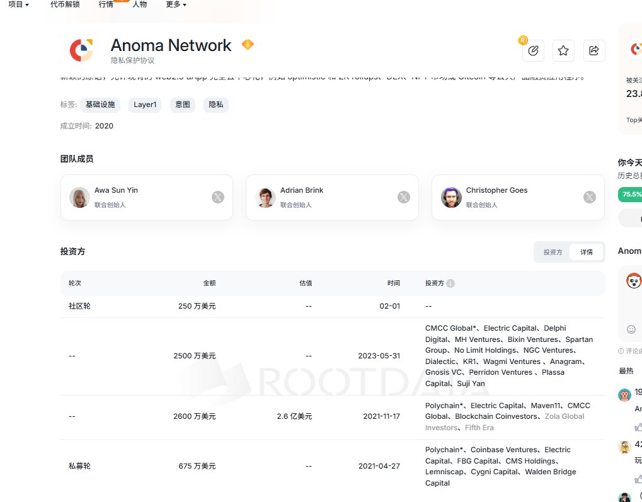The height and width of the screenshot is (502, 642).
Task: Click the share icon button
Action: coord(594,51)
